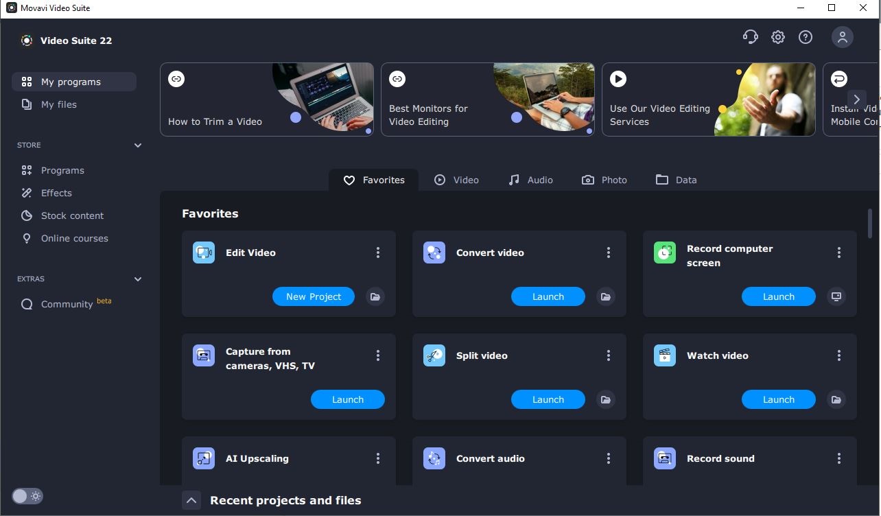881x516 pixels.
Task: Switch to the Data tab
Action: point(677,180)
